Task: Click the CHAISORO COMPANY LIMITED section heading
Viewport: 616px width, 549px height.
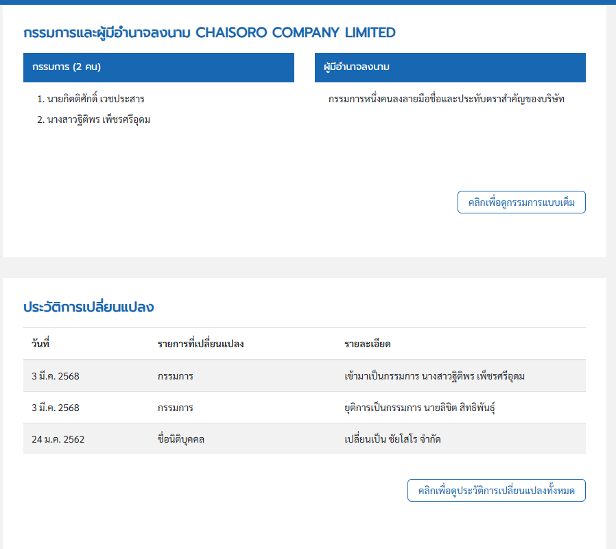Action: 209,32
